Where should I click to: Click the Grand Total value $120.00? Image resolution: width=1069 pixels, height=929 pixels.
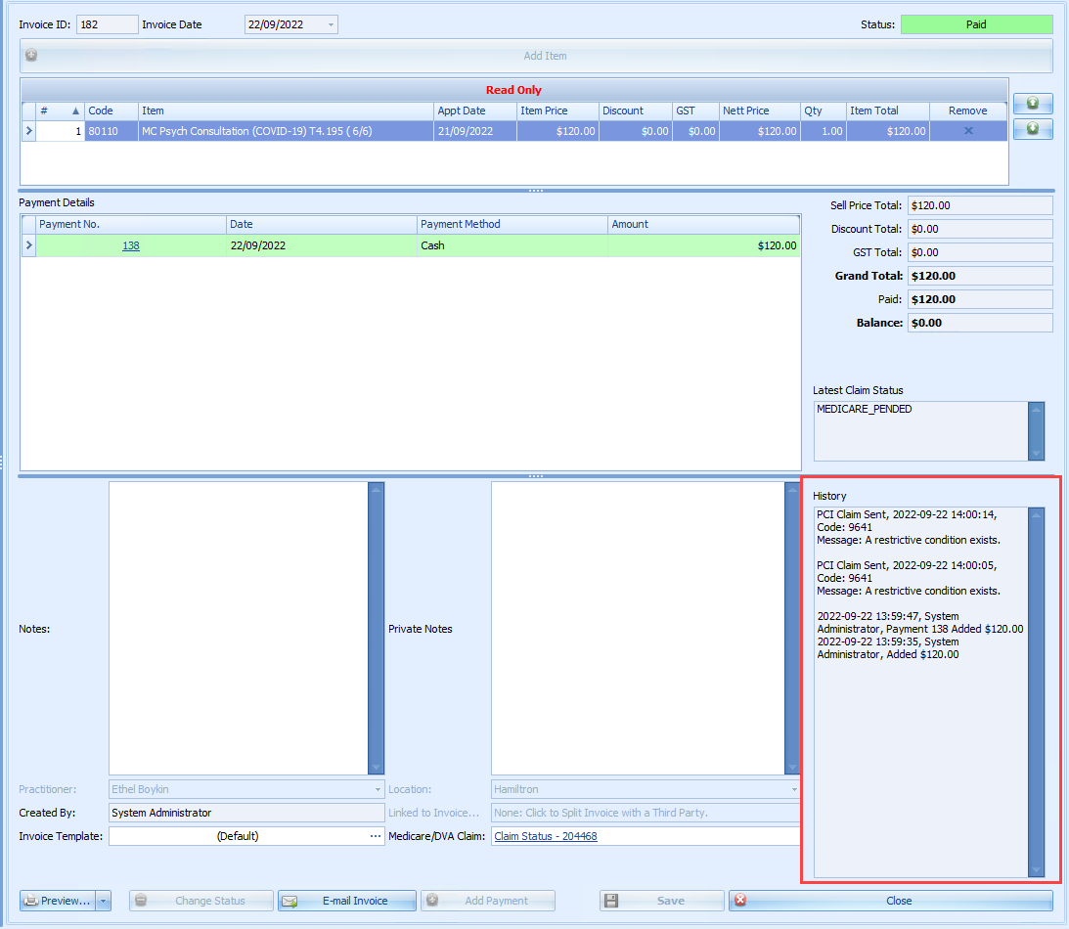(x=980, y=276)
